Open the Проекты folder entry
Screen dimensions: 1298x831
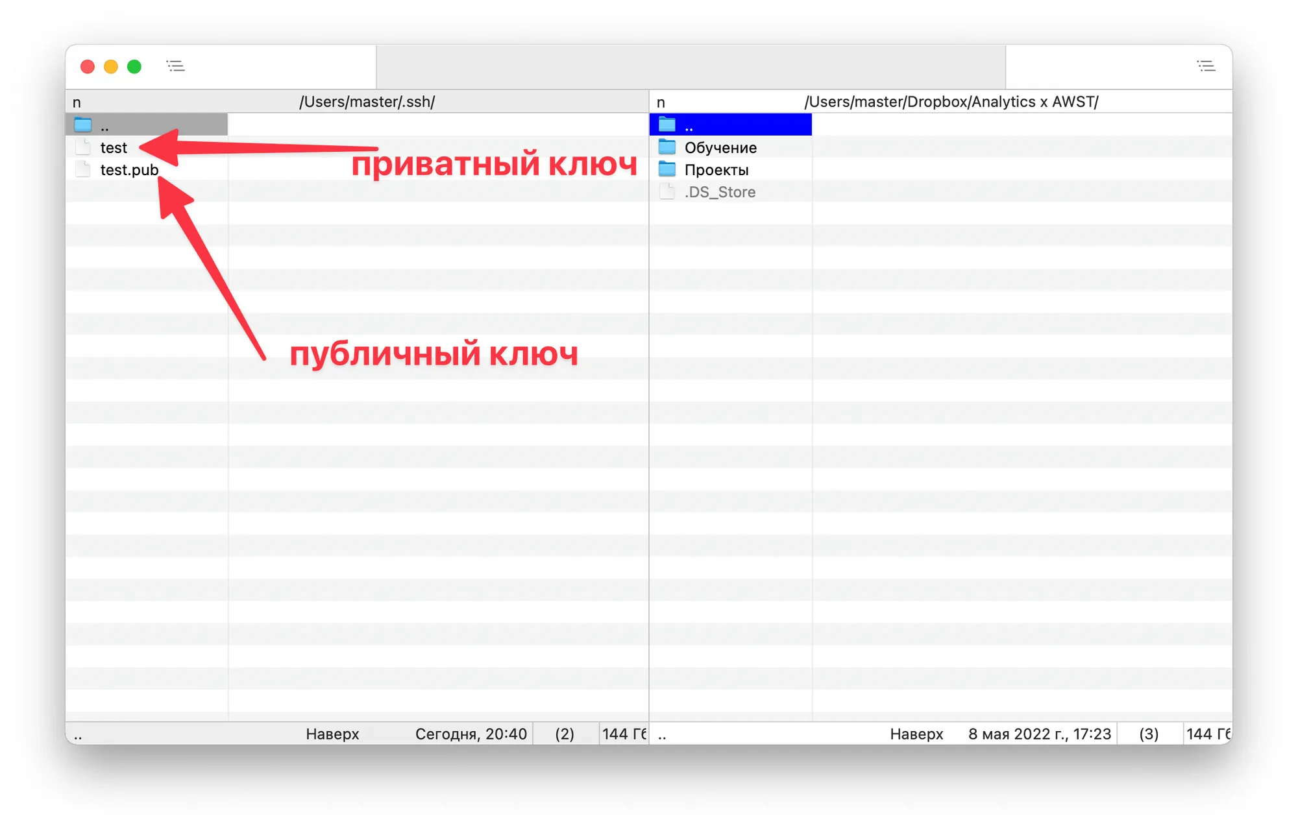pyautogui.click(x=716, y=170)
